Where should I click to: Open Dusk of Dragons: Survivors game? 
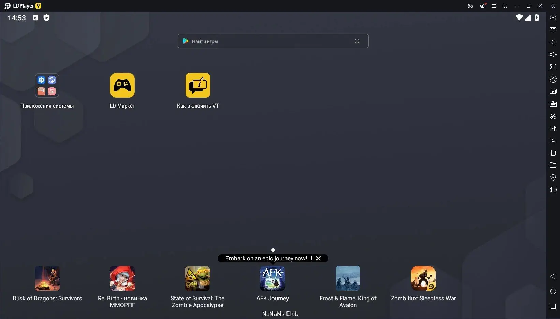tap(47, 278)
